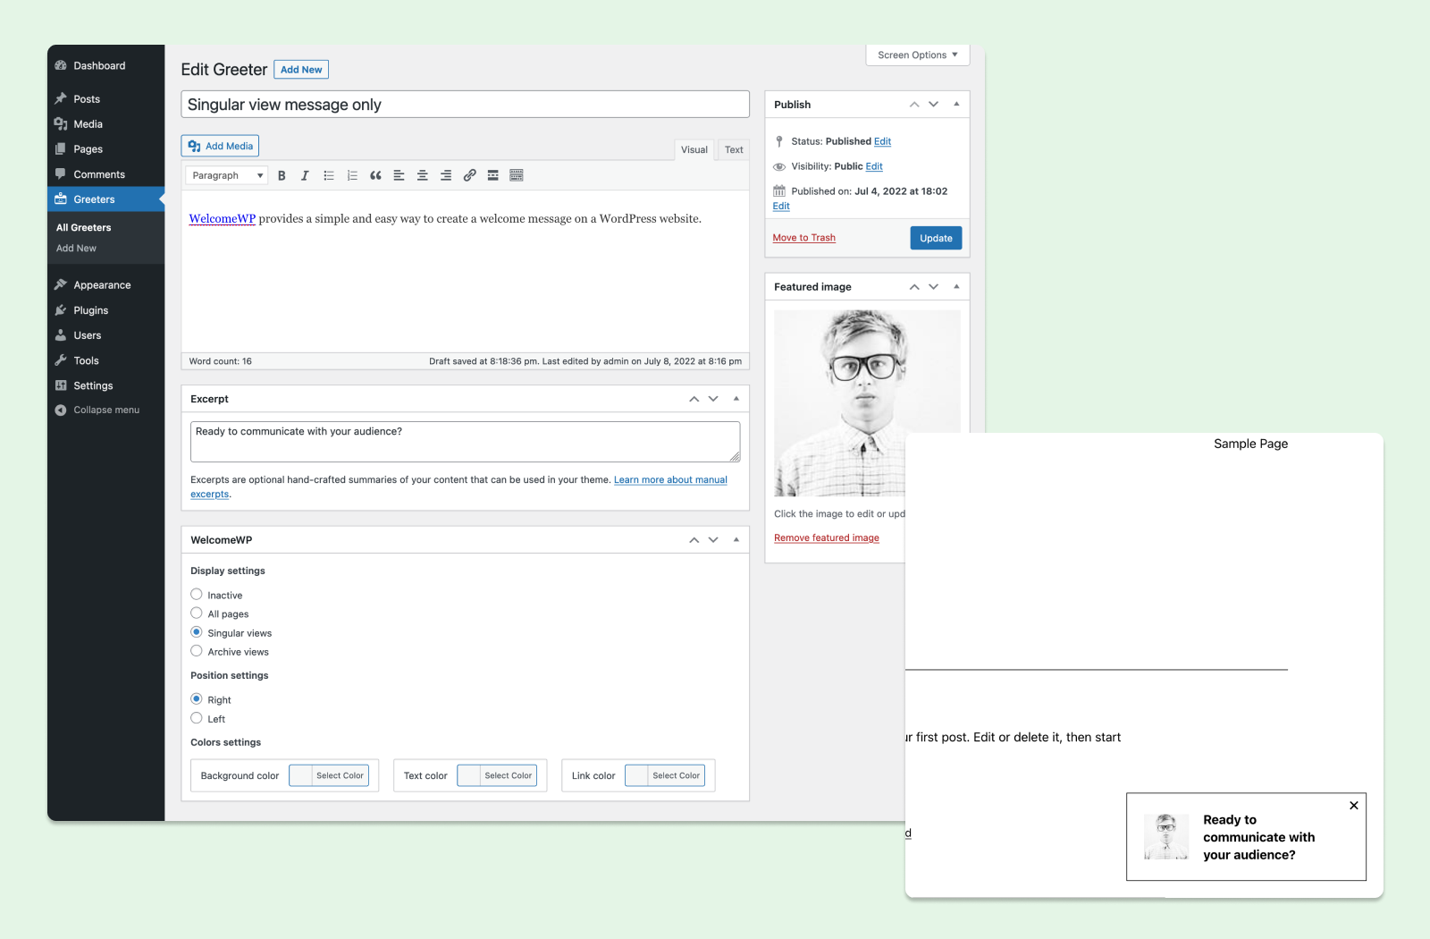Move Featured image box down

point(934,287)
